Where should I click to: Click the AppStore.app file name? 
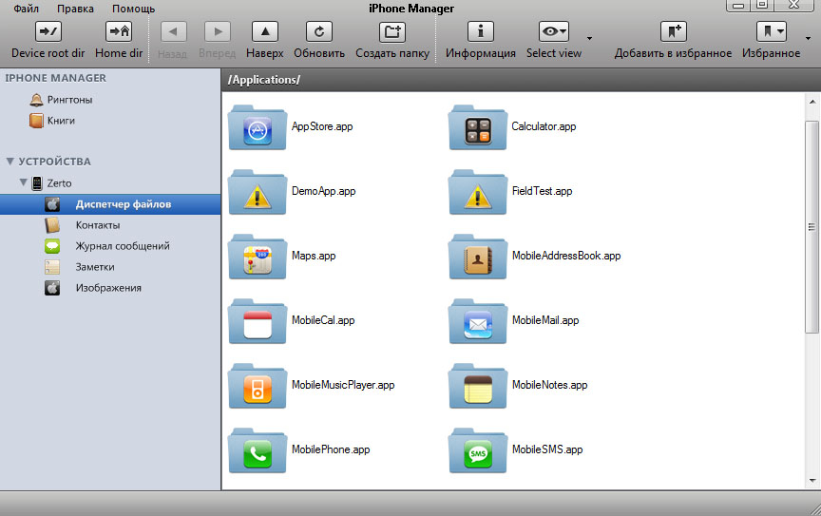(x=322, y=126)
